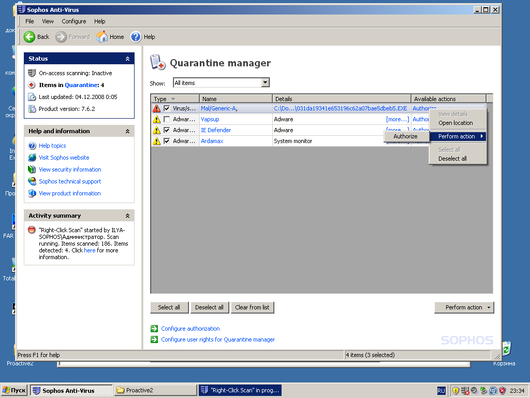The height and width of the screenshot is (398, 530).
Task: Open the File menu
Action: 30,21
